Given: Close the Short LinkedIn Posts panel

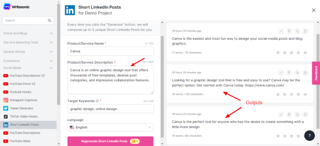Looking at the screenshot, I should pyautogui.click(x=314, y=10).
